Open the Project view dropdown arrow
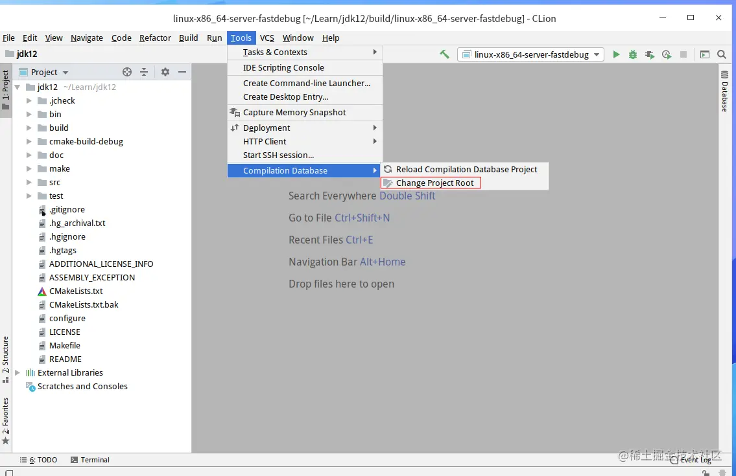The image size is (736, 476). pos(65,73)
